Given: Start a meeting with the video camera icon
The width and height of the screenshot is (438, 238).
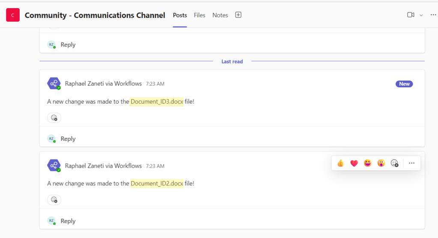Looking at the screenshot, I should tap(411, 15).
